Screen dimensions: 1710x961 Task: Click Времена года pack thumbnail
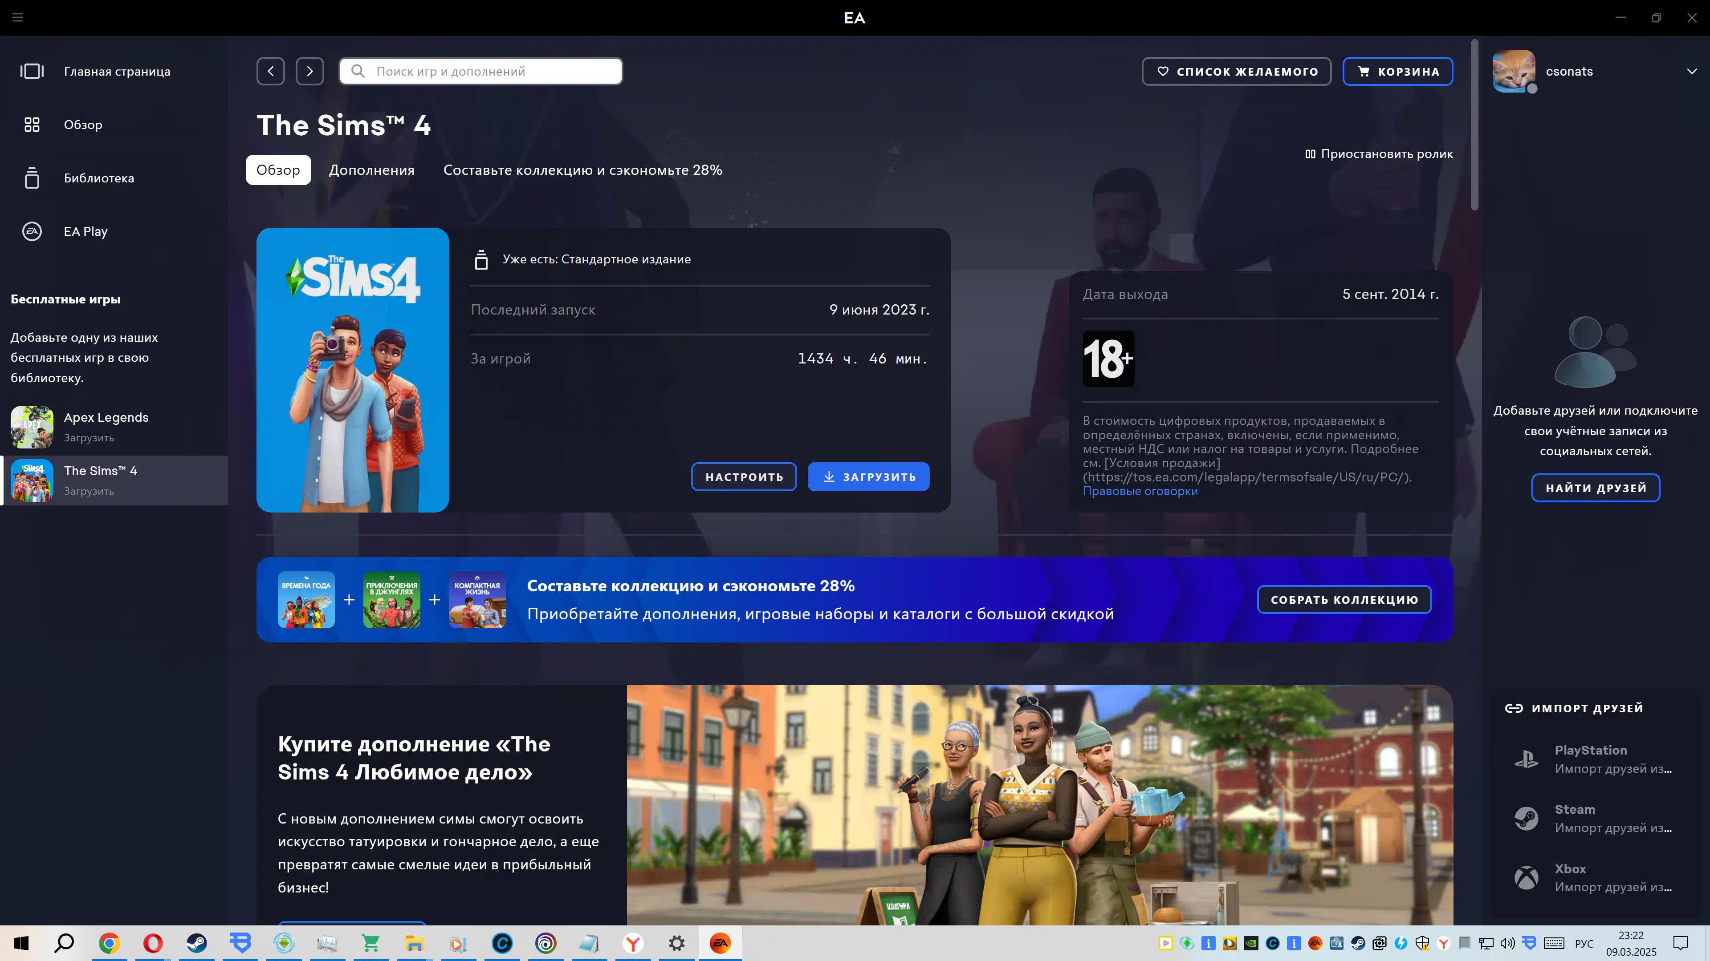pyautogui.click(x=306, y=600)
